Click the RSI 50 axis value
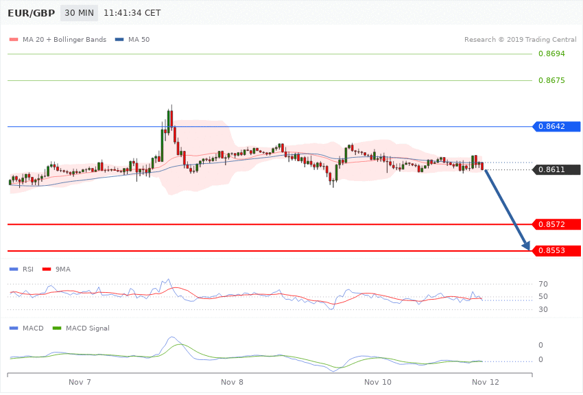This screenshot has height=395, width=583. 543,296
